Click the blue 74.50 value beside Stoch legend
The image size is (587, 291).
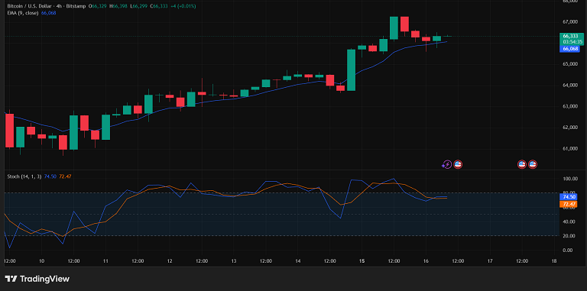pos(50,176)
